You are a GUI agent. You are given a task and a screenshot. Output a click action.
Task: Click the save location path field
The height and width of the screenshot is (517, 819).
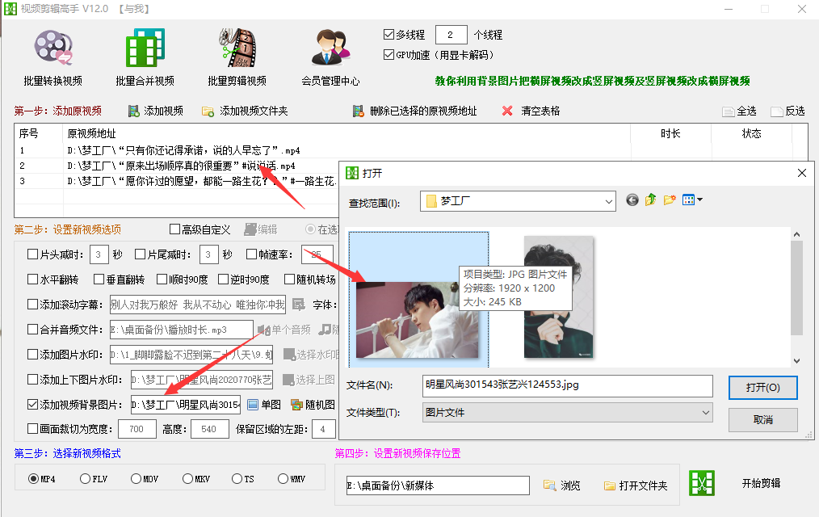[438, 485]
